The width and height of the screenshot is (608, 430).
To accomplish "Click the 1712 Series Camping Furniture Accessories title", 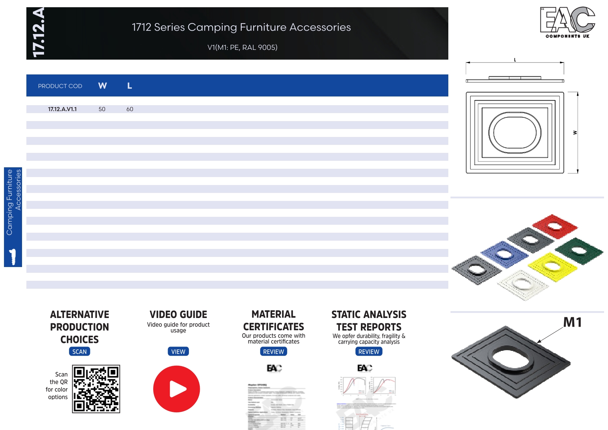I will tap(241, 27).
